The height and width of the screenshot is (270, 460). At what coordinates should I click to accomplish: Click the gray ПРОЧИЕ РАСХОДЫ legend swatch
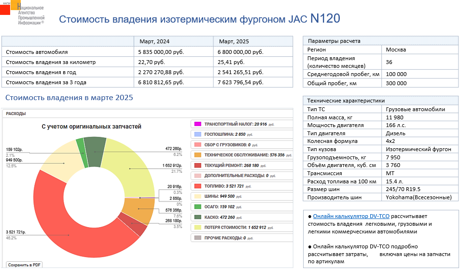point(197,238)
